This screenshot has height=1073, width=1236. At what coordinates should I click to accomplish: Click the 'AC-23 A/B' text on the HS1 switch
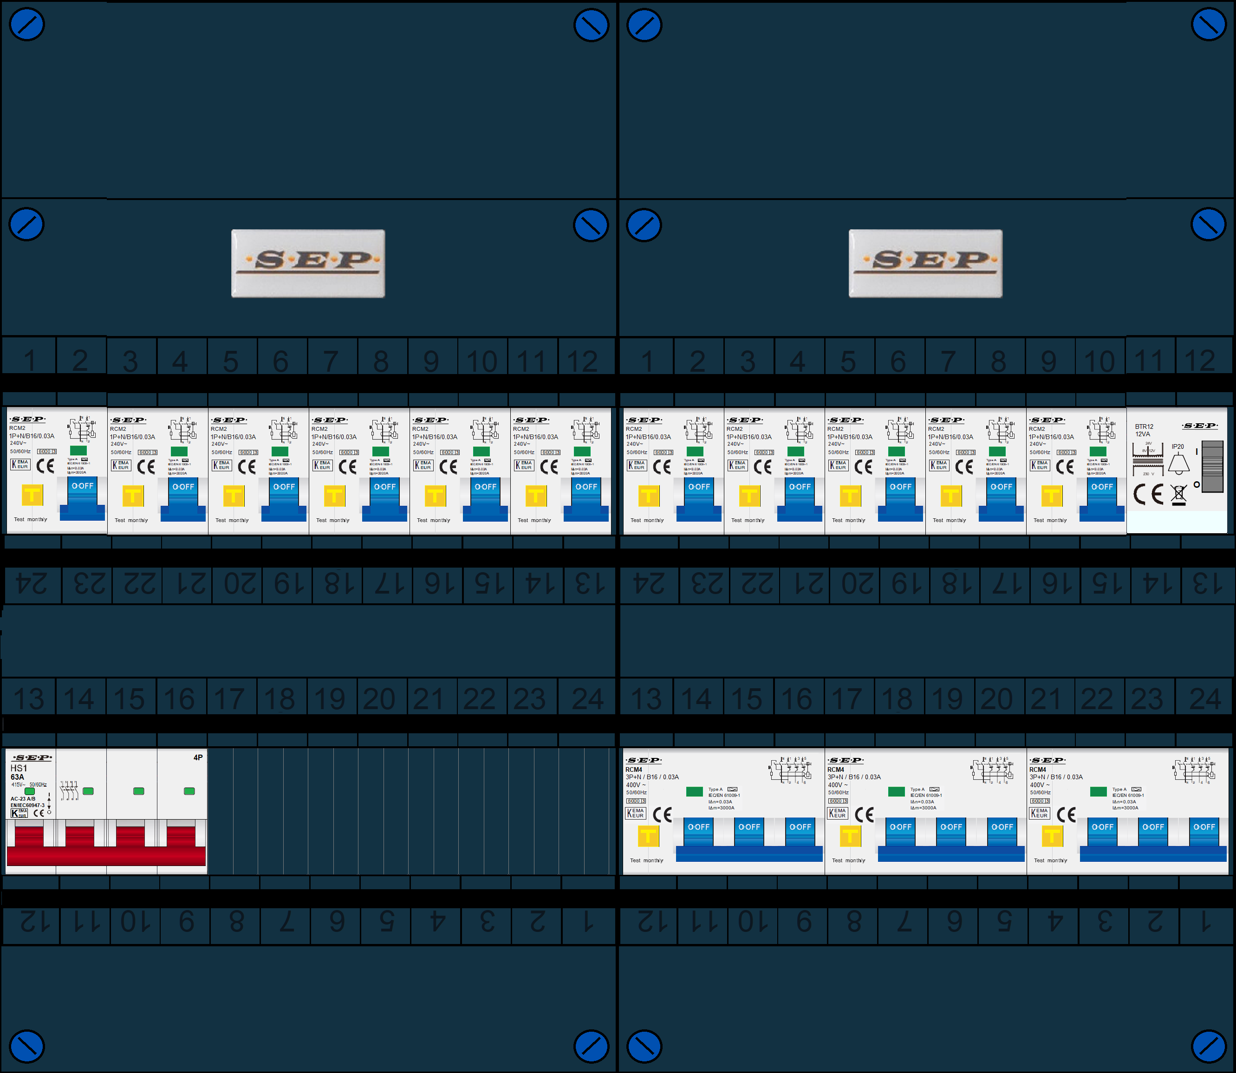23,799
